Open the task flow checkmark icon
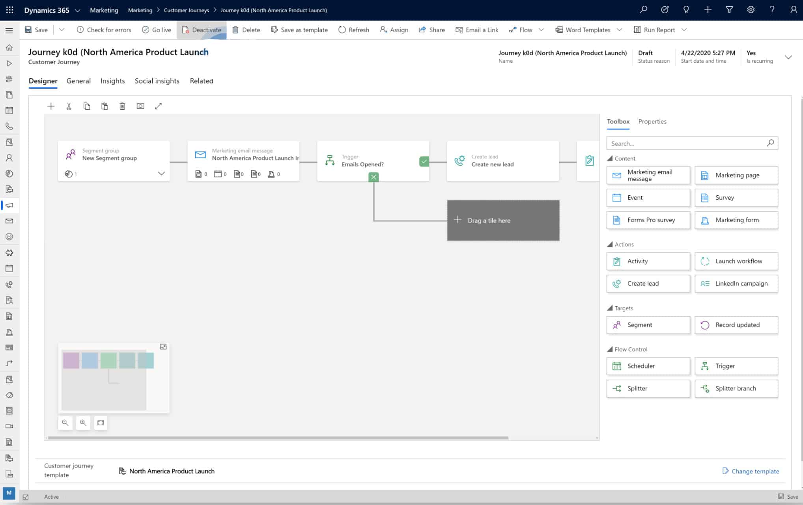The height and width of the screenshot is (505, 803). [665, 10]
